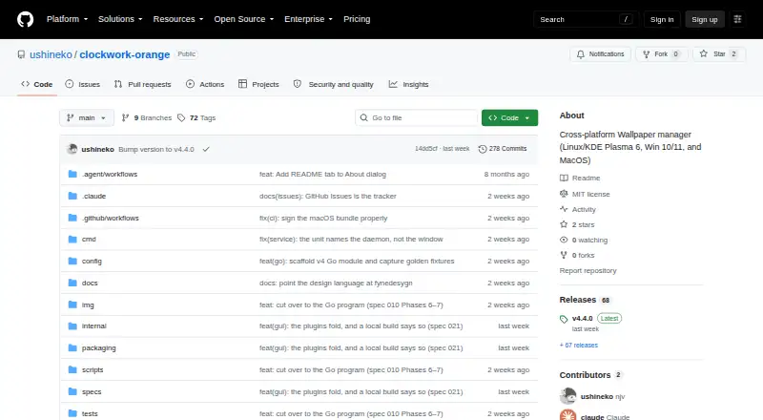Click the folder icon for .claude
The width and height of the screenshot is (763, 420).
point(72,196)
